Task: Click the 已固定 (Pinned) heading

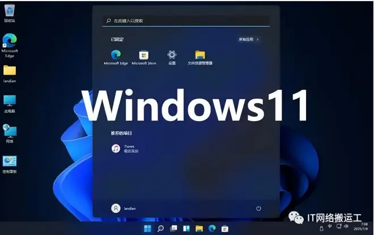Action: (x=117, y=39)
